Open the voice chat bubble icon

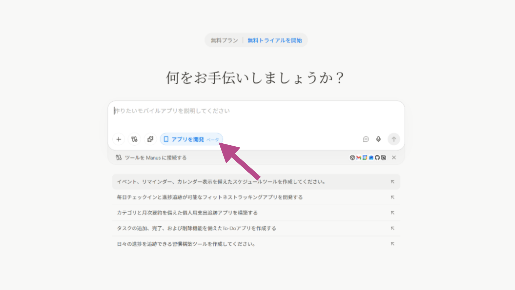[x=366, y=139]
